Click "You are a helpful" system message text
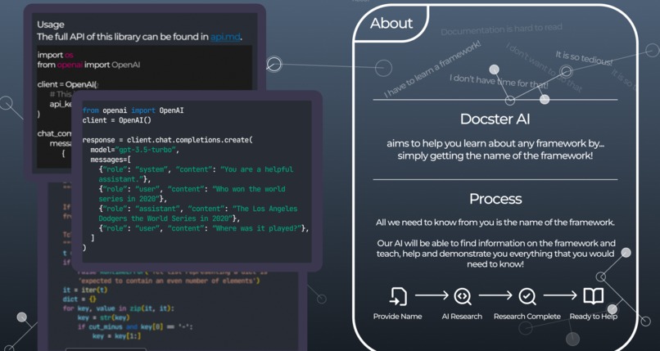This screenshot has height=351, width=660. (x=259, y=169)
